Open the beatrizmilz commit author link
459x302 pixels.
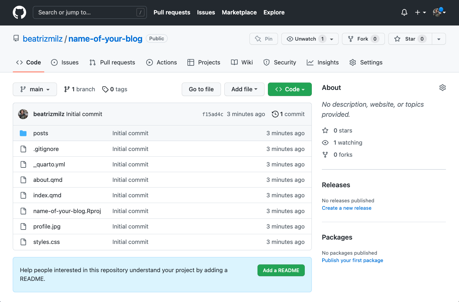pyautogui.click(x=49, y=114)
